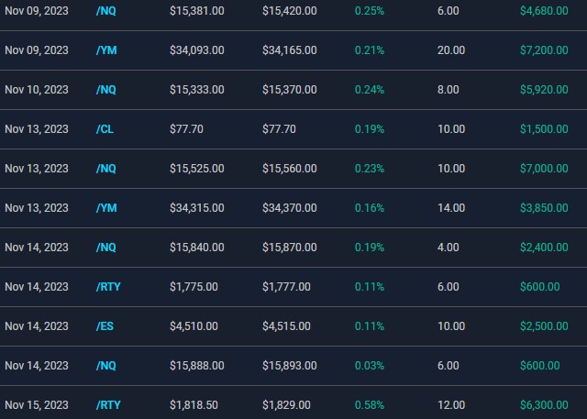Click the 20.00 quantity cell

click(x=451, y=50)
